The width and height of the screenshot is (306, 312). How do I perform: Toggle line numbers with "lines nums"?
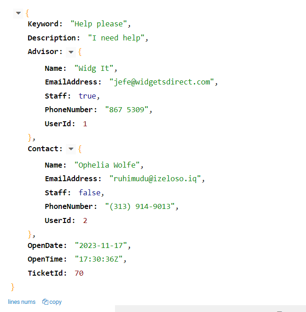click(22, 302)
